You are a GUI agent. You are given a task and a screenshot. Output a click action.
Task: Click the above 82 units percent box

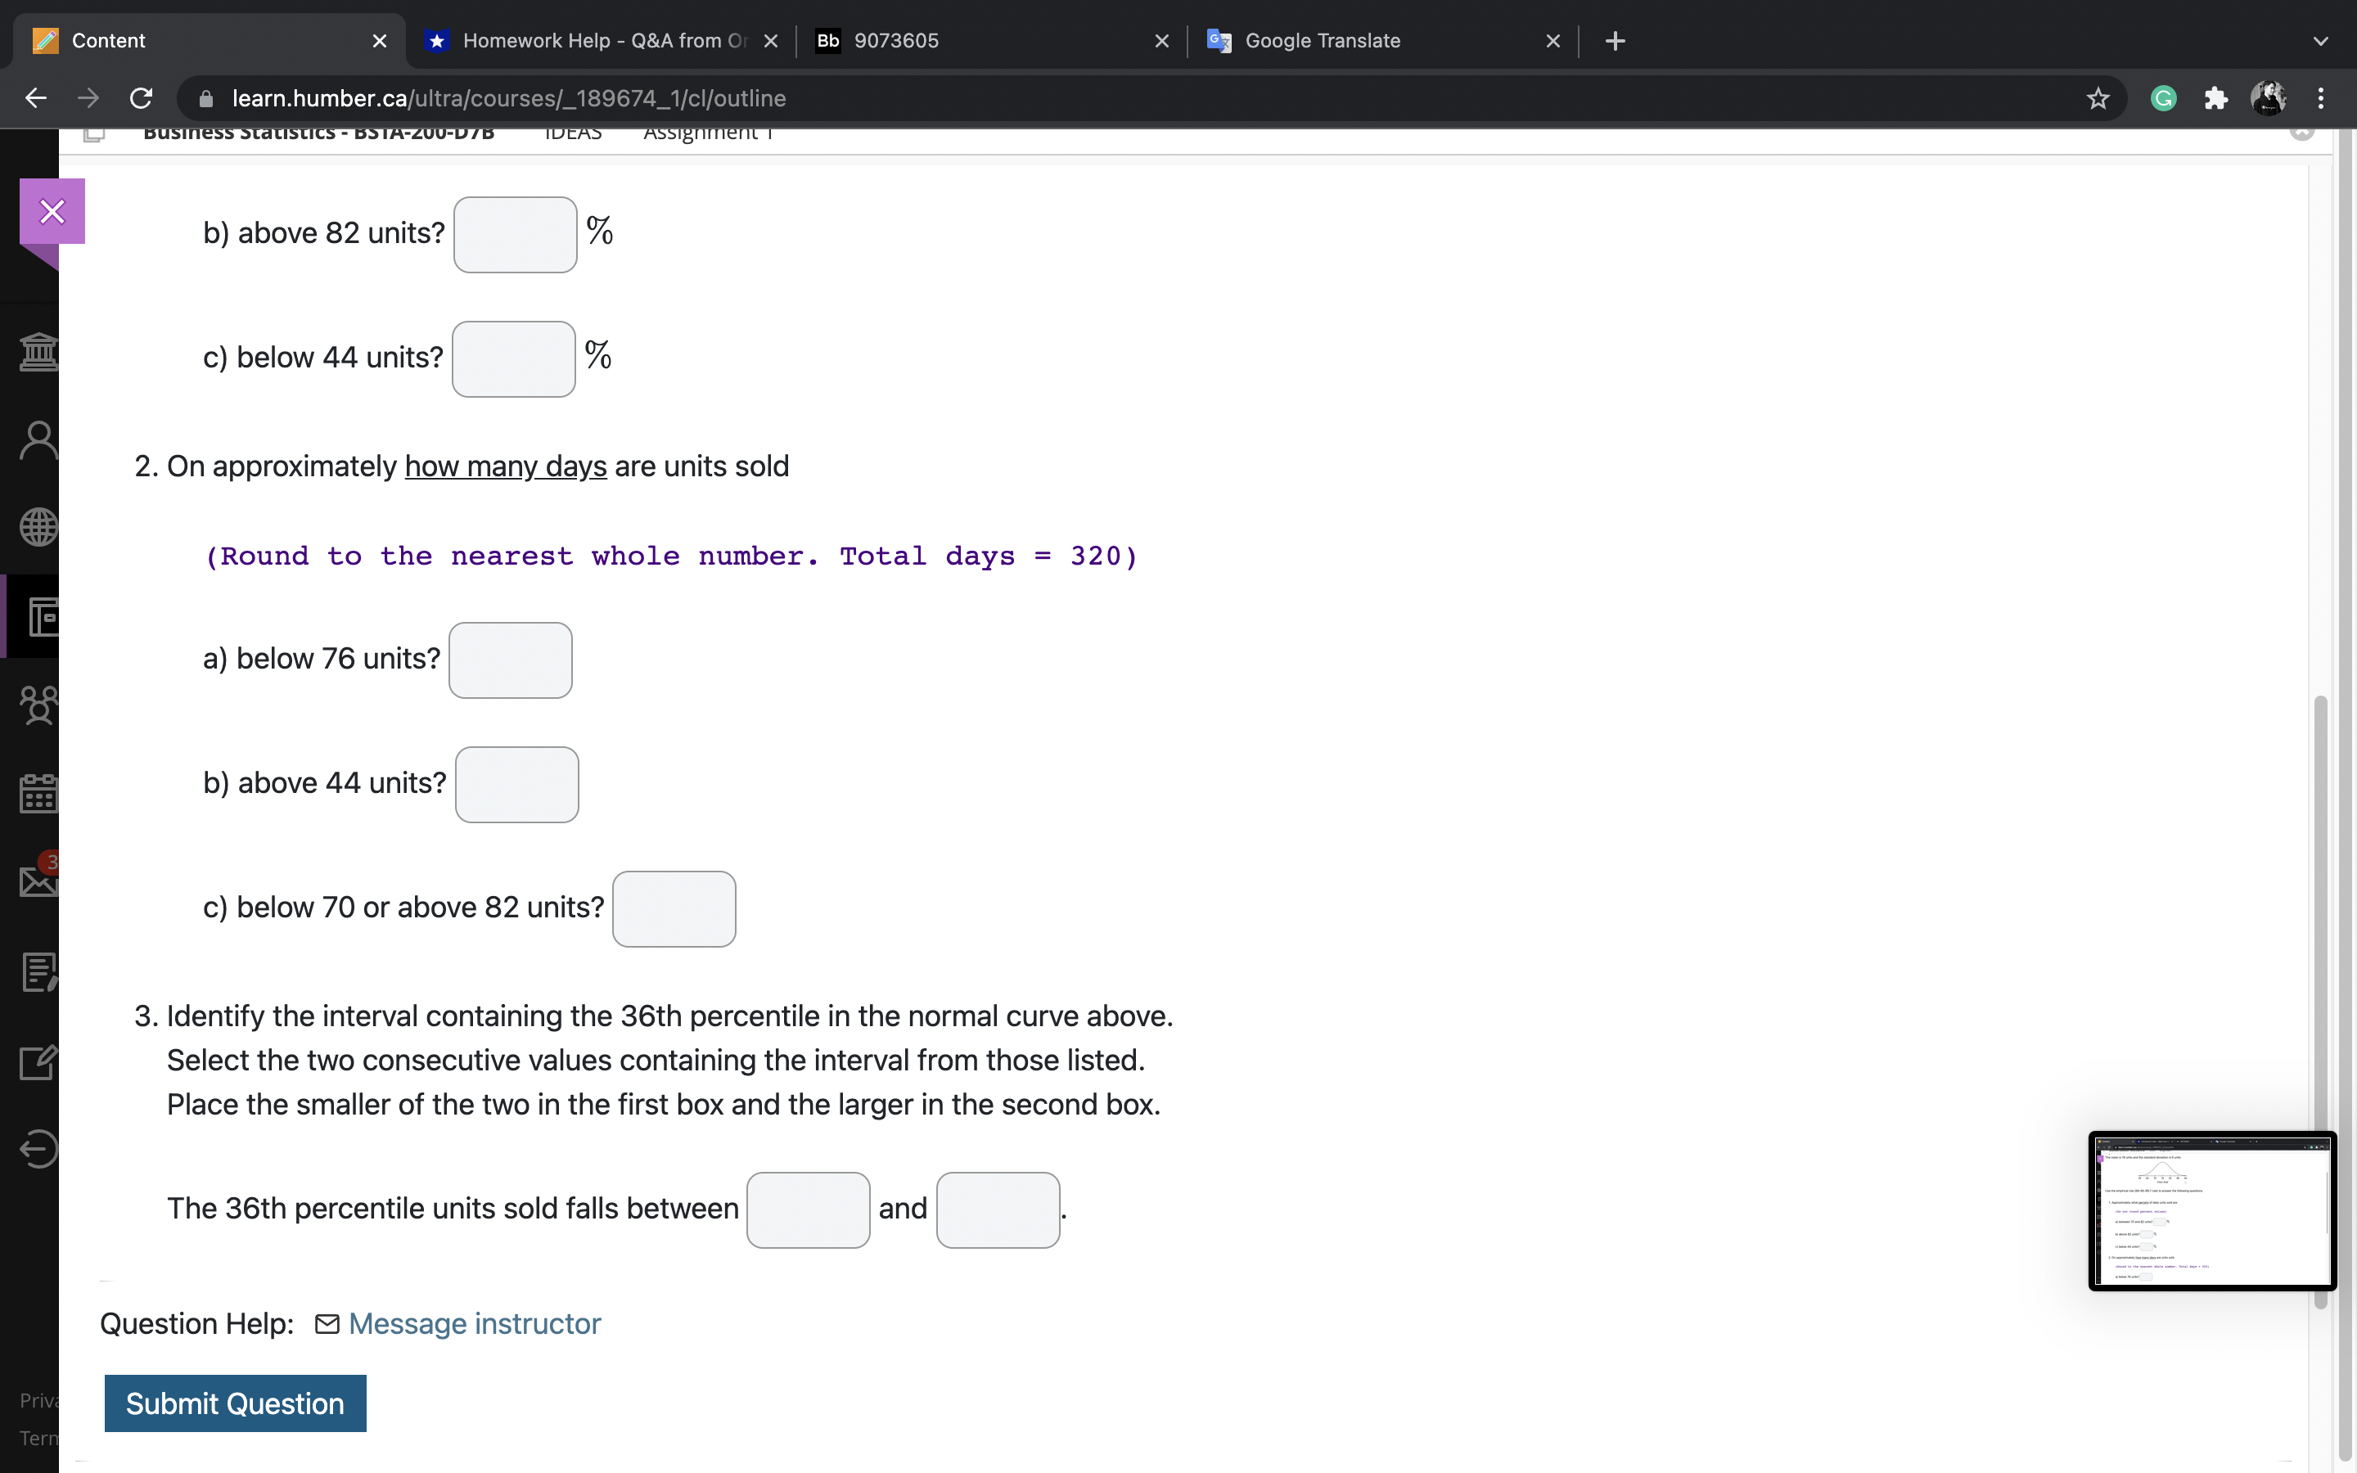[516, 235]
